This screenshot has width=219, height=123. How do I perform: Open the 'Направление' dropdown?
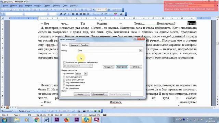(86, 74)
